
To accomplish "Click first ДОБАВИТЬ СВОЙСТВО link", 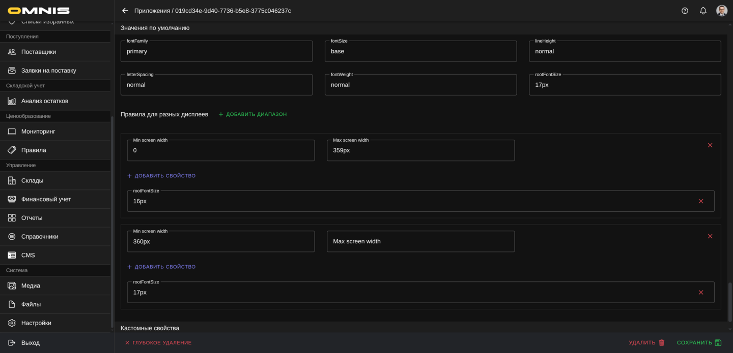I will pyautogui.click(x=161, y=175).
